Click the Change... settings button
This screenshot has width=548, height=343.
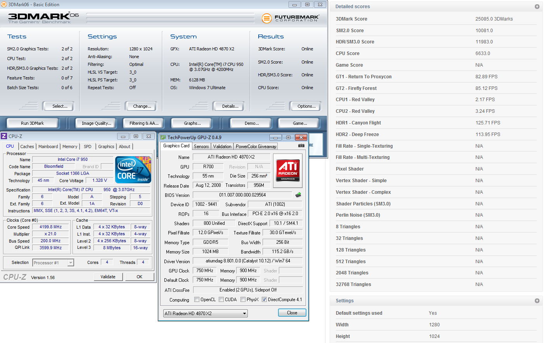coord(142,106)
